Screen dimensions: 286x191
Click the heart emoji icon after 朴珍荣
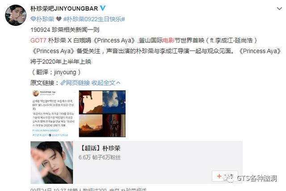point(59,19)
